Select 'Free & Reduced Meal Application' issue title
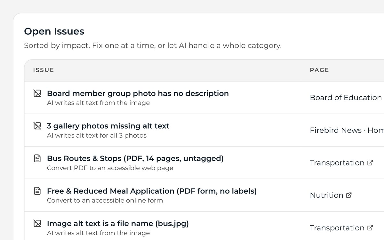The width and height of the screenshot is (384, 240). [x=152, y=191]
